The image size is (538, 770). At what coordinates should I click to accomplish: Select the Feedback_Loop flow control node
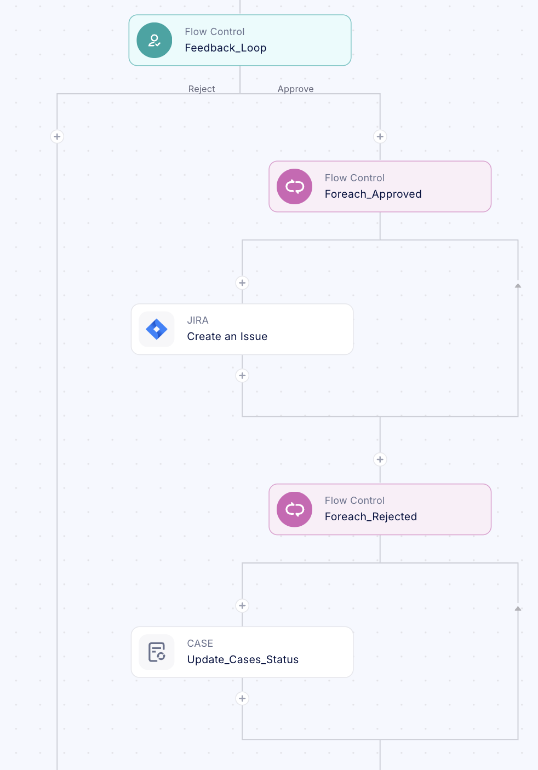pyautogui.click(x=240, y=41)
